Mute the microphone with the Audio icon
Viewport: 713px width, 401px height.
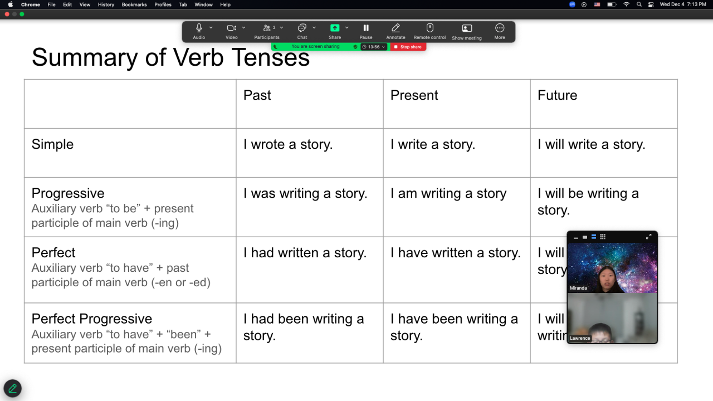click(199, 28)
